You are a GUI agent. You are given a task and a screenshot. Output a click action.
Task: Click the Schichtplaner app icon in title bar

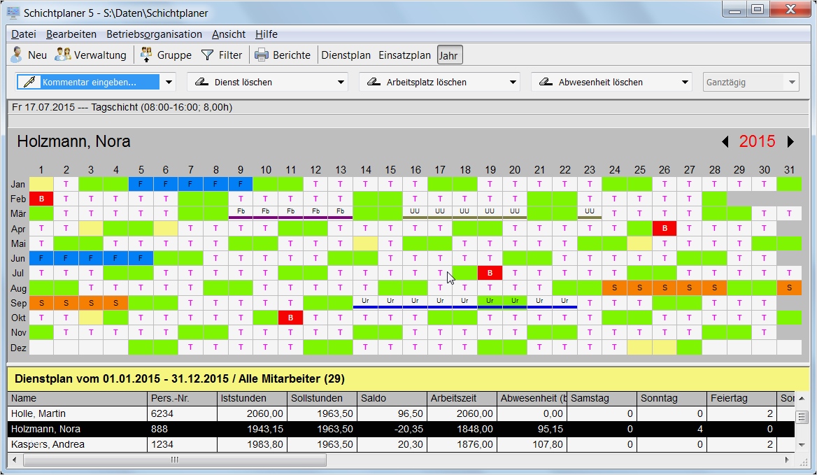tap(13, 13)
